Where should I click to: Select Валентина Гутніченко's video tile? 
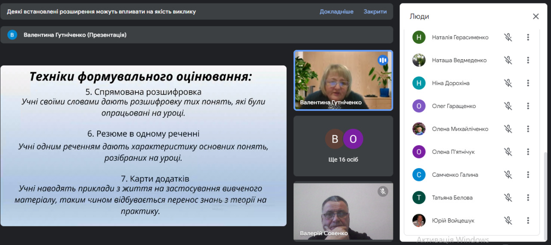coord(343,80)
